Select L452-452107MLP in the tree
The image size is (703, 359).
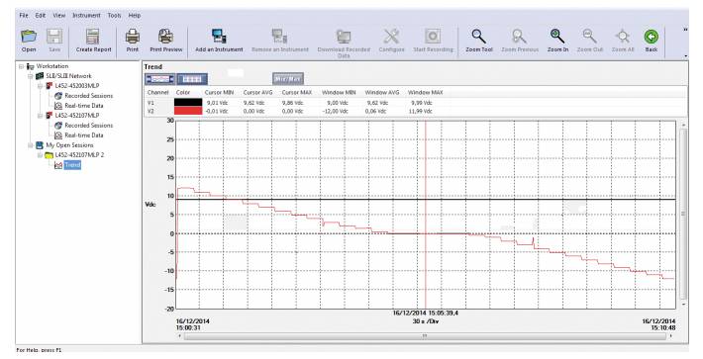point(76,116)
